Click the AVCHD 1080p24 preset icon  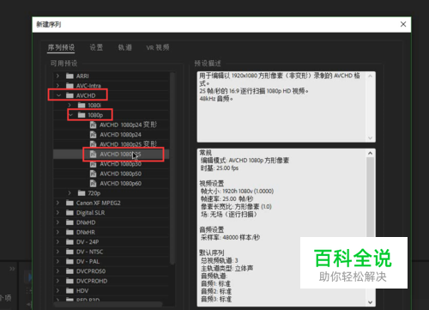click(93, 135)
